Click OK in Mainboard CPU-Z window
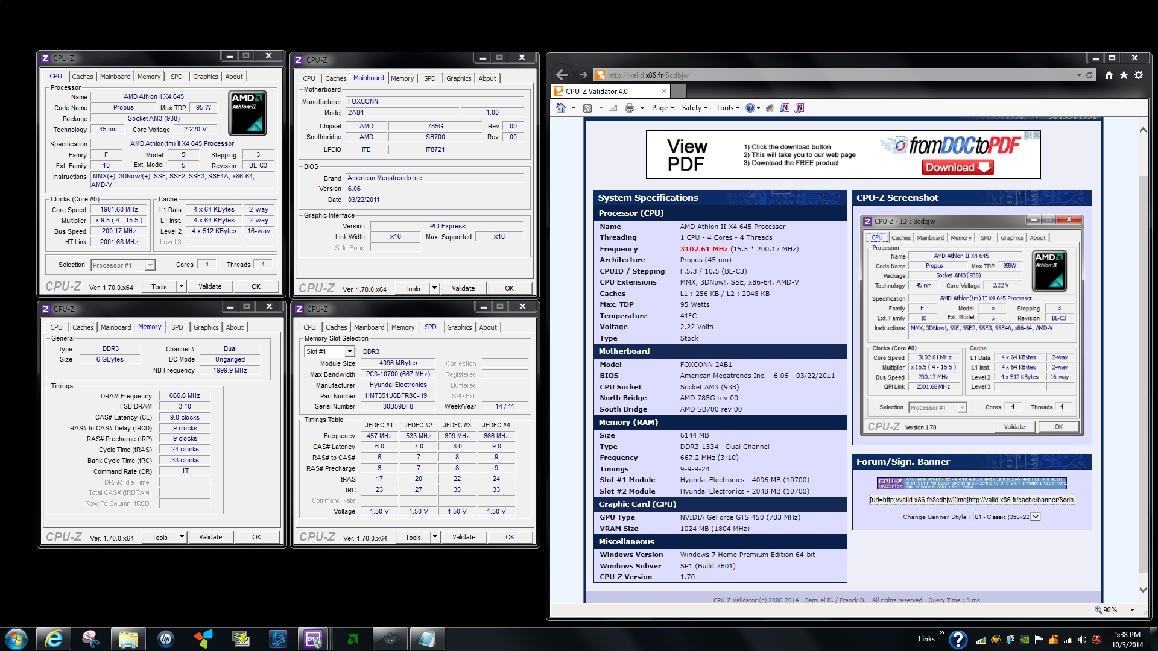 [x=509, y=288]
